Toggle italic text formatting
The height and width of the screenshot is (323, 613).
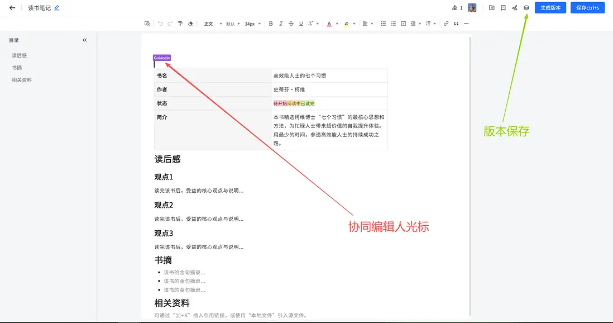281,24
